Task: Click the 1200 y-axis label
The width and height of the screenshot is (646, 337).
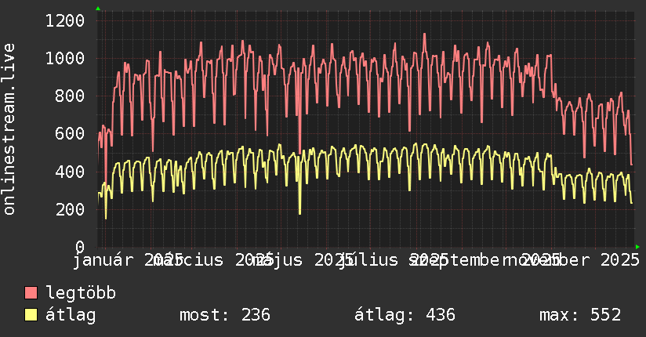Action: (65, 20)
